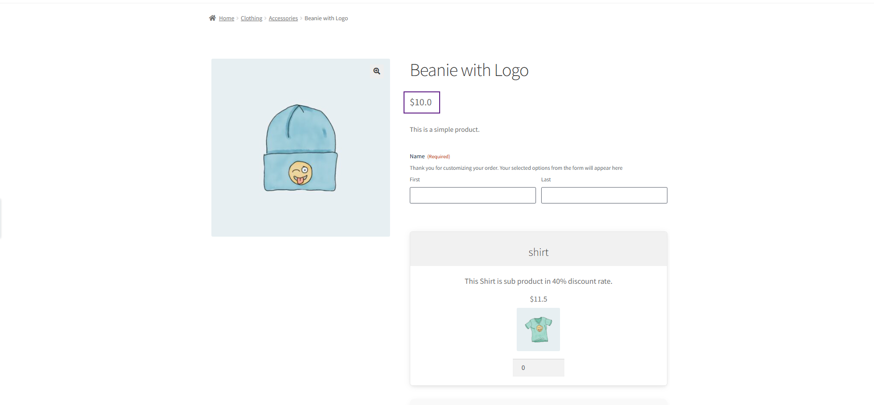Go to the Clothing category link
Viewport: 874px width, 405px height.
pos(251,18)
